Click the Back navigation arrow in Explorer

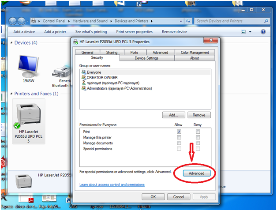[x=12, y=21]
